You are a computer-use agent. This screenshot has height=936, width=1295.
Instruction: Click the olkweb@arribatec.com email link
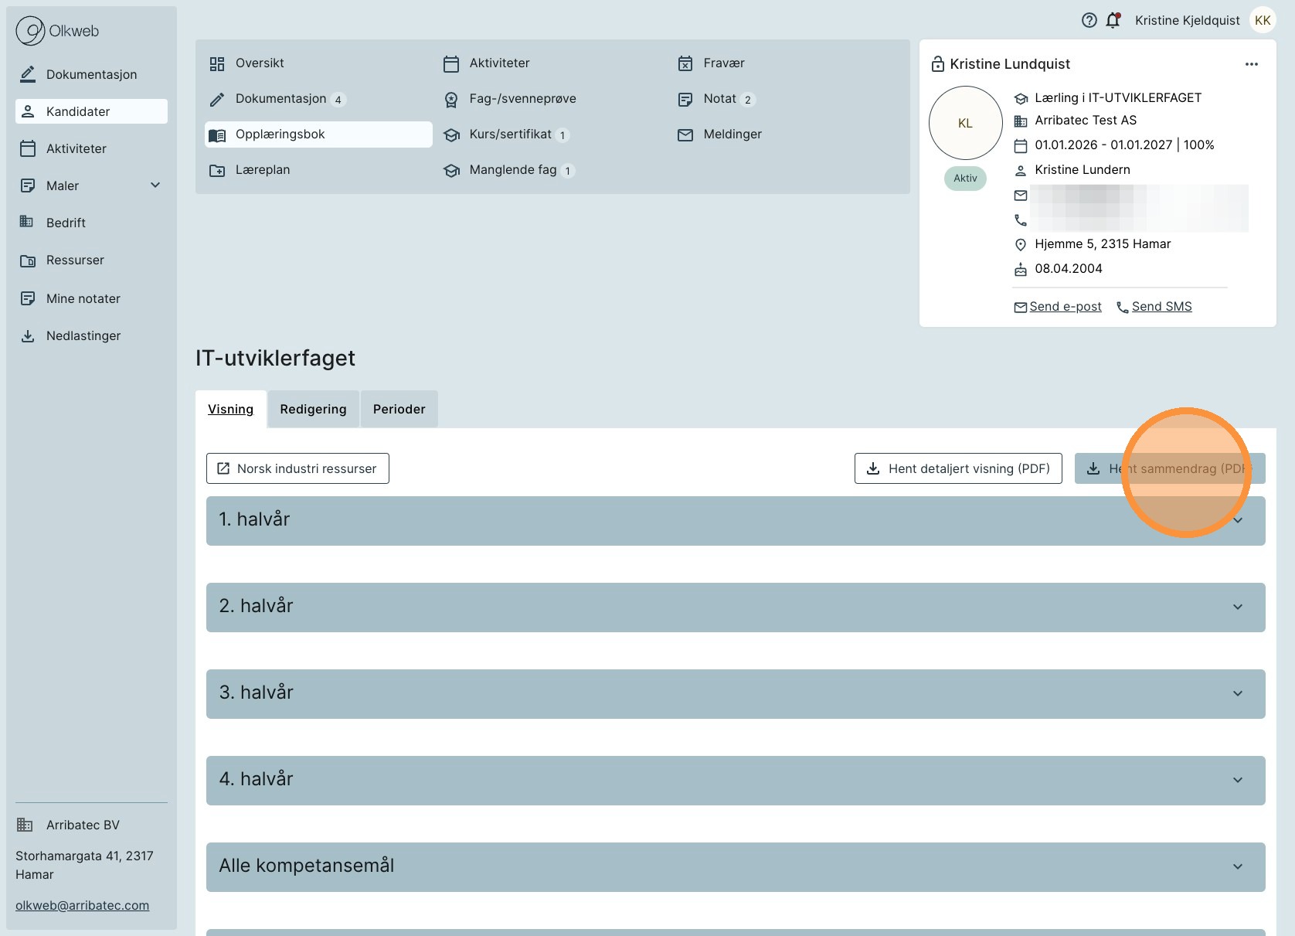click(x=83, y=905)
